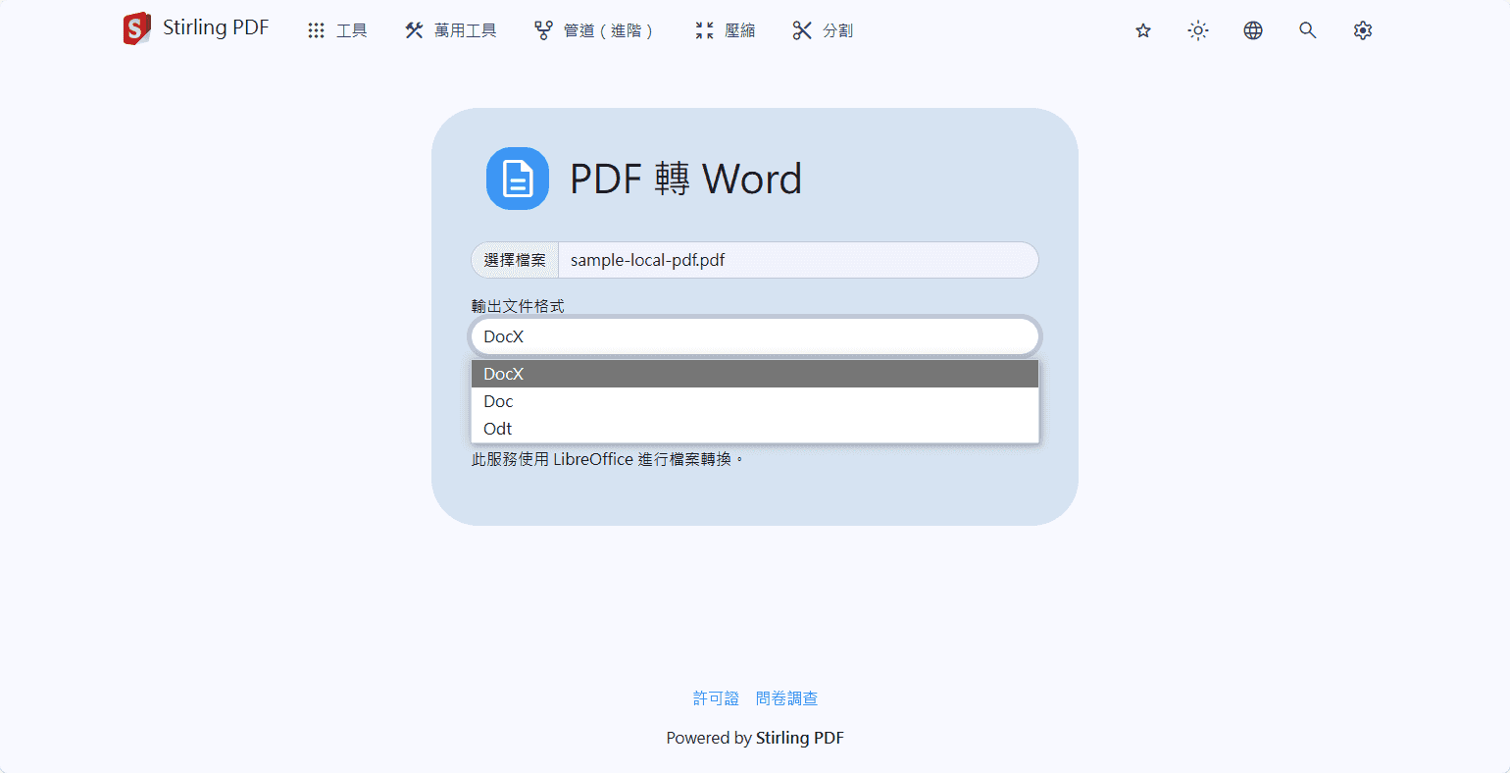Open the 管道（進階）pipeline menu
The height and width of the screenshot is (773, 1510).
(593, 30)
